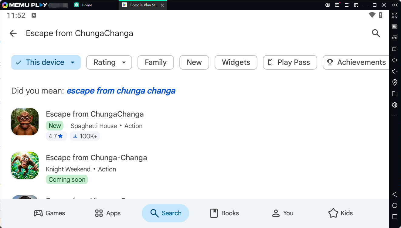Click the battery charging status icon
Image resolution: width=401 pixels, height=228 pixels.
[381, 15]
